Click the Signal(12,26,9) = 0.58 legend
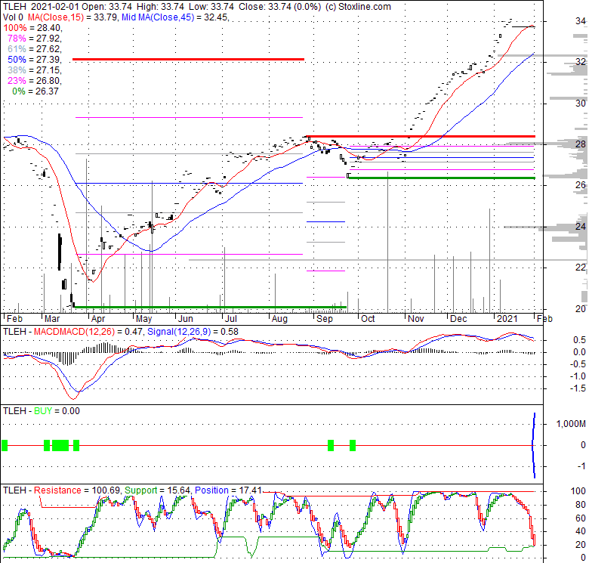 click(193, 332)
